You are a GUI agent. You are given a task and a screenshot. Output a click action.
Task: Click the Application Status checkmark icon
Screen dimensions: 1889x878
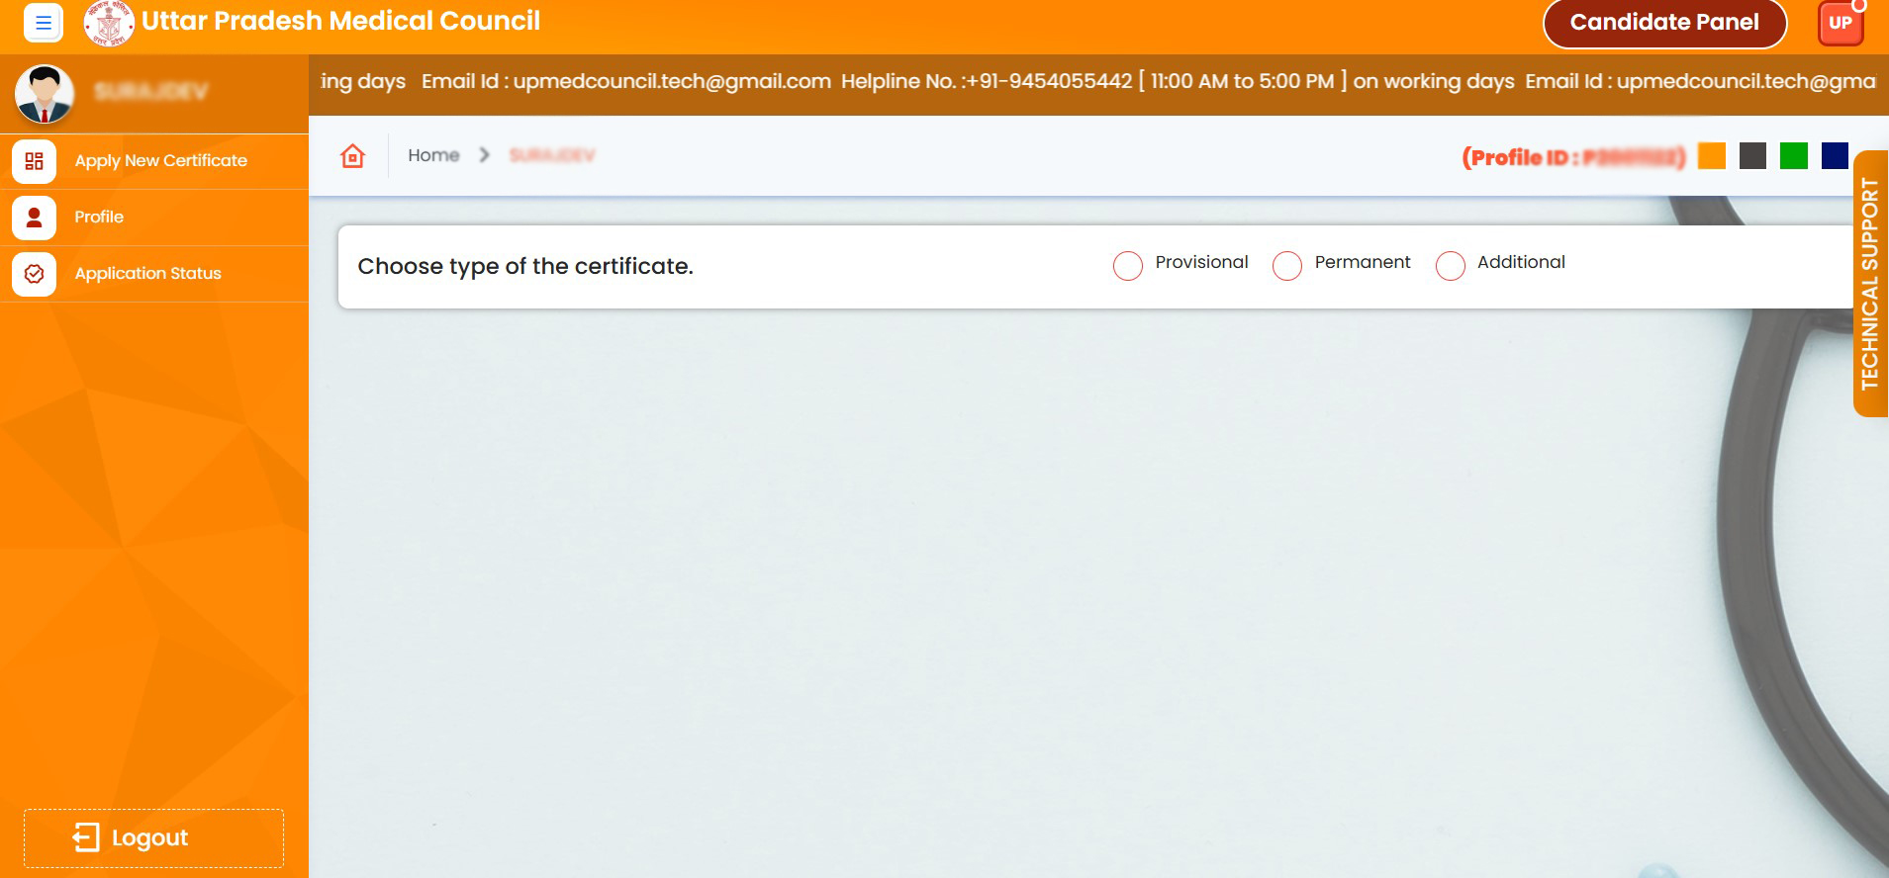point(34,274)
